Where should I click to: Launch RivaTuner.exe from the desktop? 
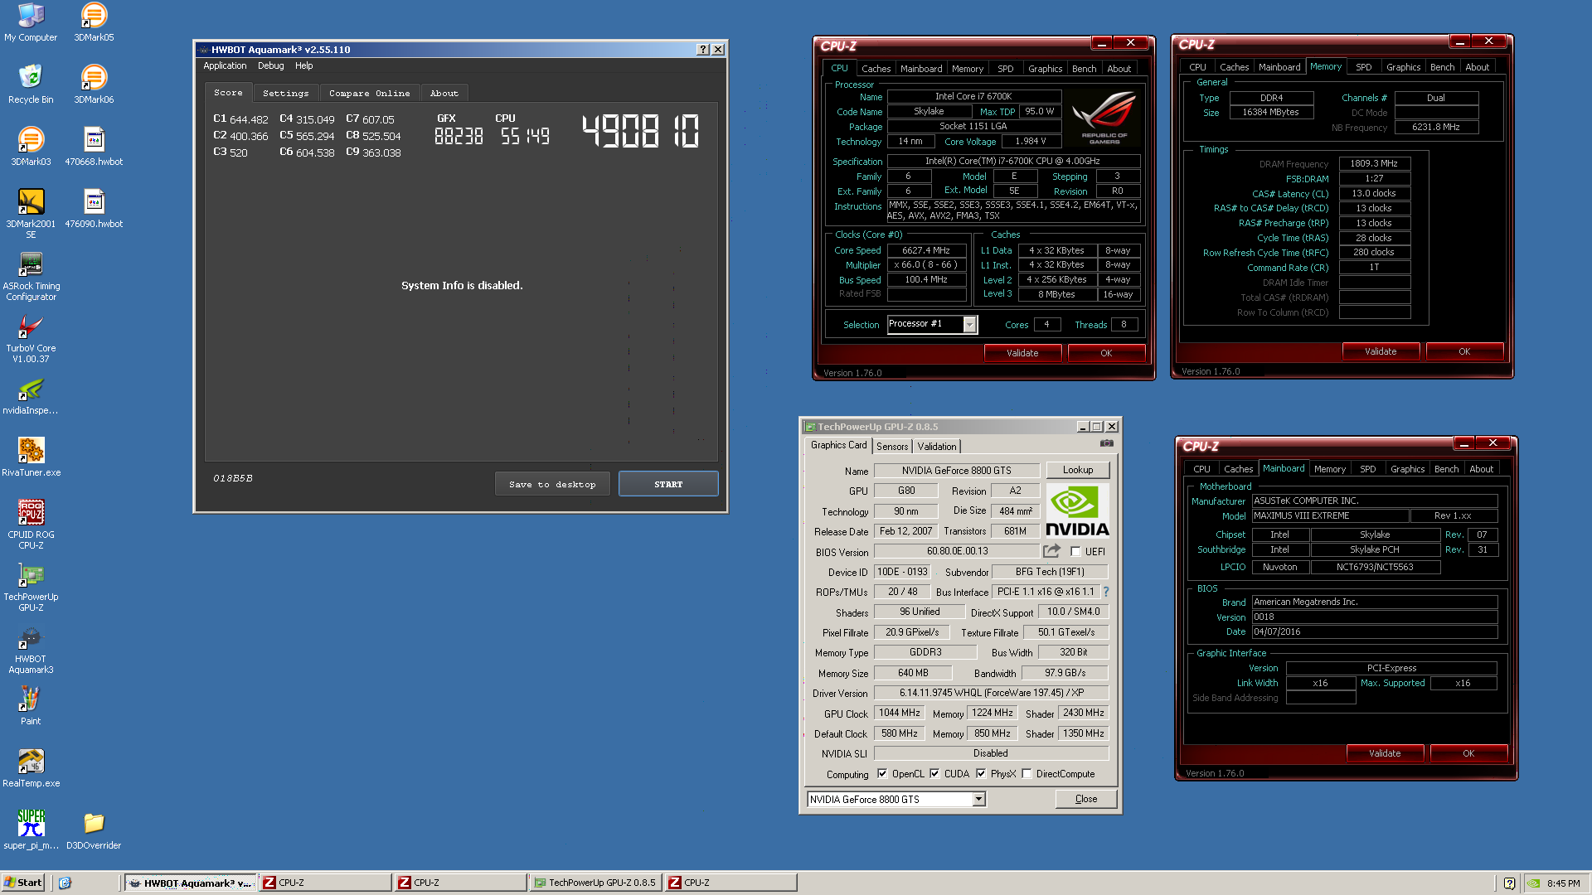click(31, 457)
